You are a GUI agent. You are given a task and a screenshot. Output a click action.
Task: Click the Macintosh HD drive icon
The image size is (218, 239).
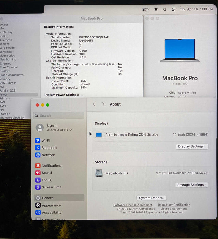[x=99, y=173]
